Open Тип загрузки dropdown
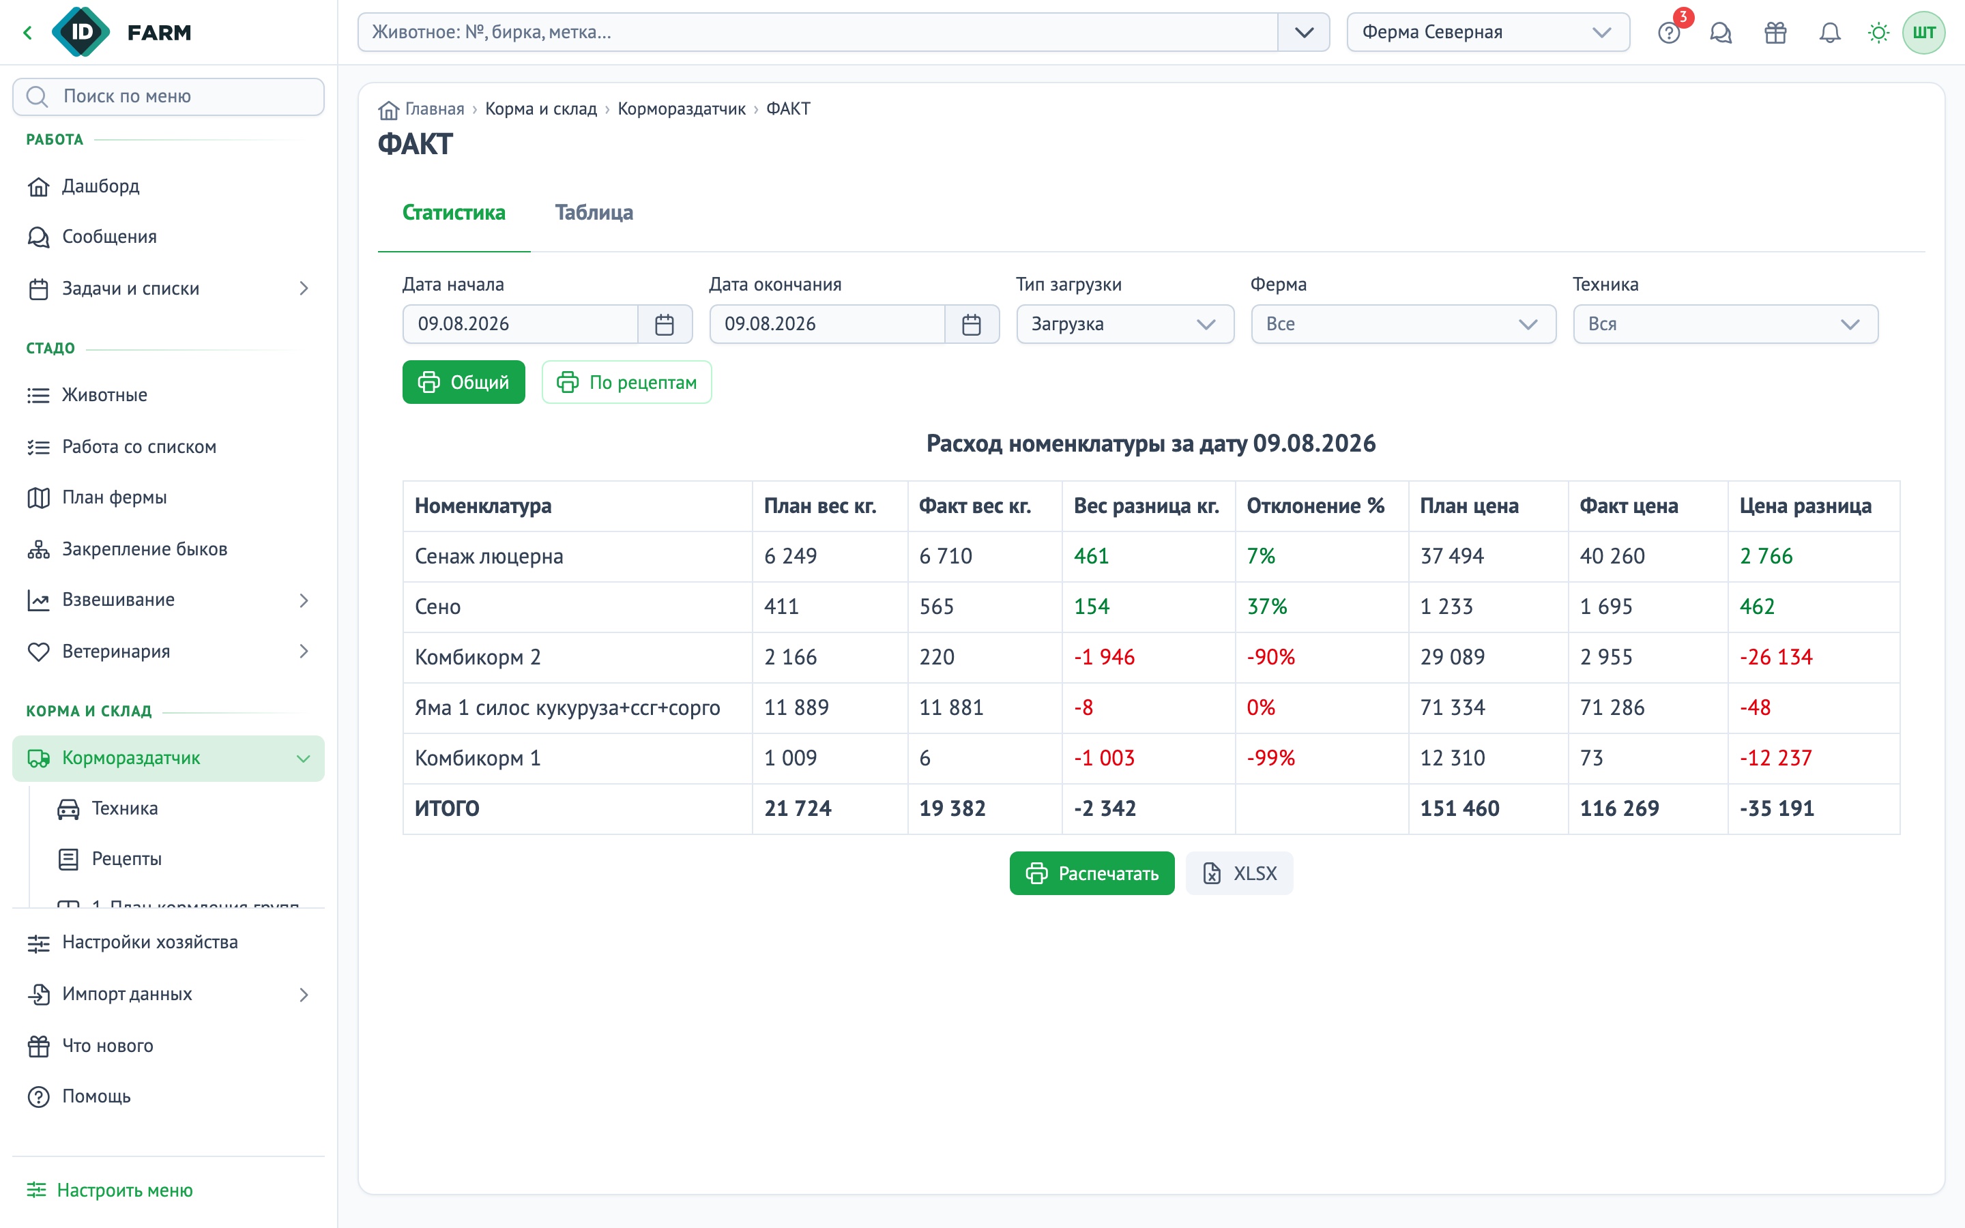The width and height of the screenshot is (1965, 1228). pos(1124,324)
